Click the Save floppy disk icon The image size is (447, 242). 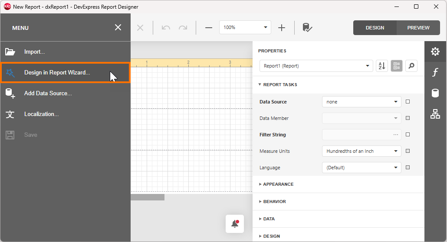coord(10,135)
